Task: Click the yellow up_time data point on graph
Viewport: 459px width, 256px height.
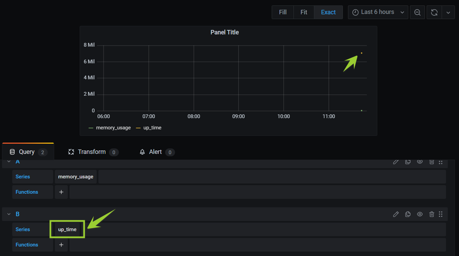Action: pyautogui.click(x=361, y=53)
